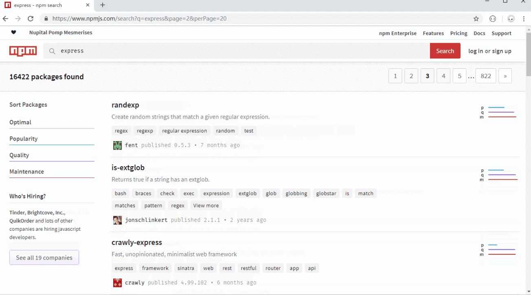The image size is (531, 295).
Task: Go to results page 4
Action: (443, 76)
